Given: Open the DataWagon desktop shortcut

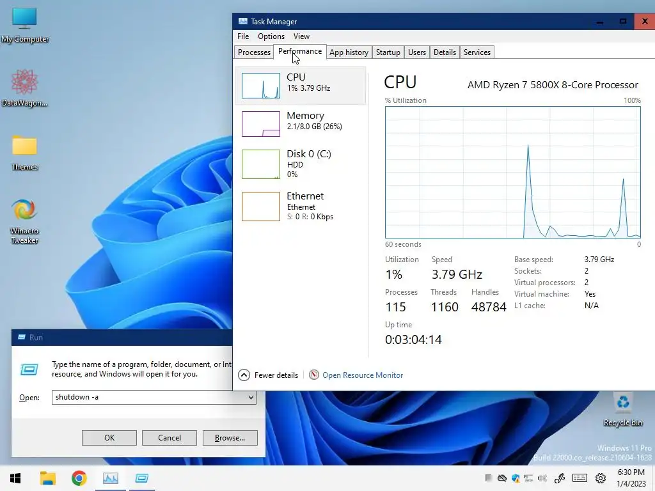Looking at the screenshot, I should point(25,88).
